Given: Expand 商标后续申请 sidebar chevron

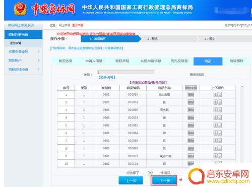Looking at the screenshot, I should [x=39, y=69].
